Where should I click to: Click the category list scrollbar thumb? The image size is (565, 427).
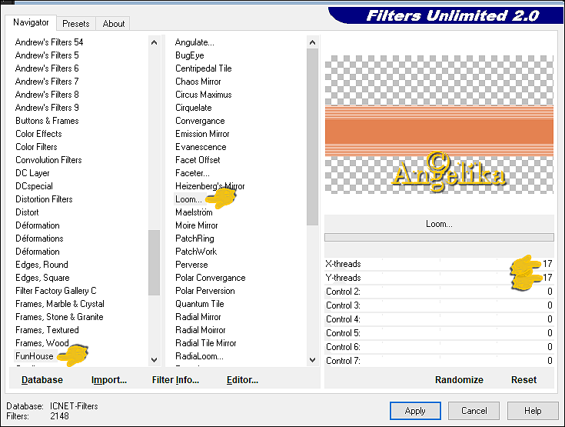(x=155, y=262)
